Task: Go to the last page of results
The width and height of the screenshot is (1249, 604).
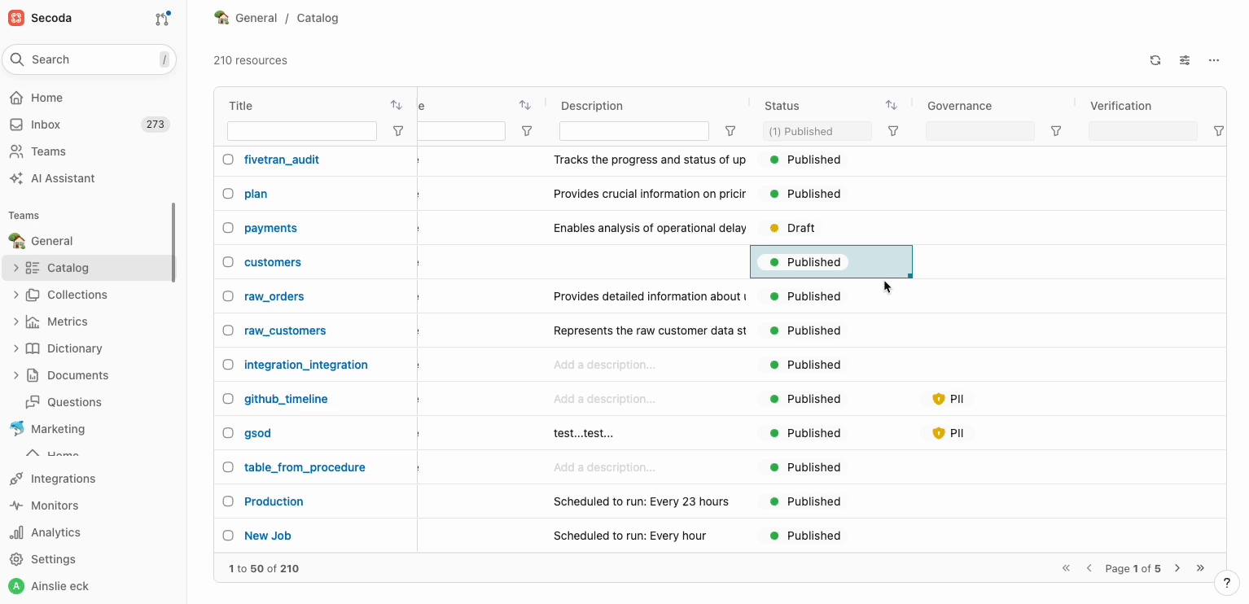Action: 1200,568
